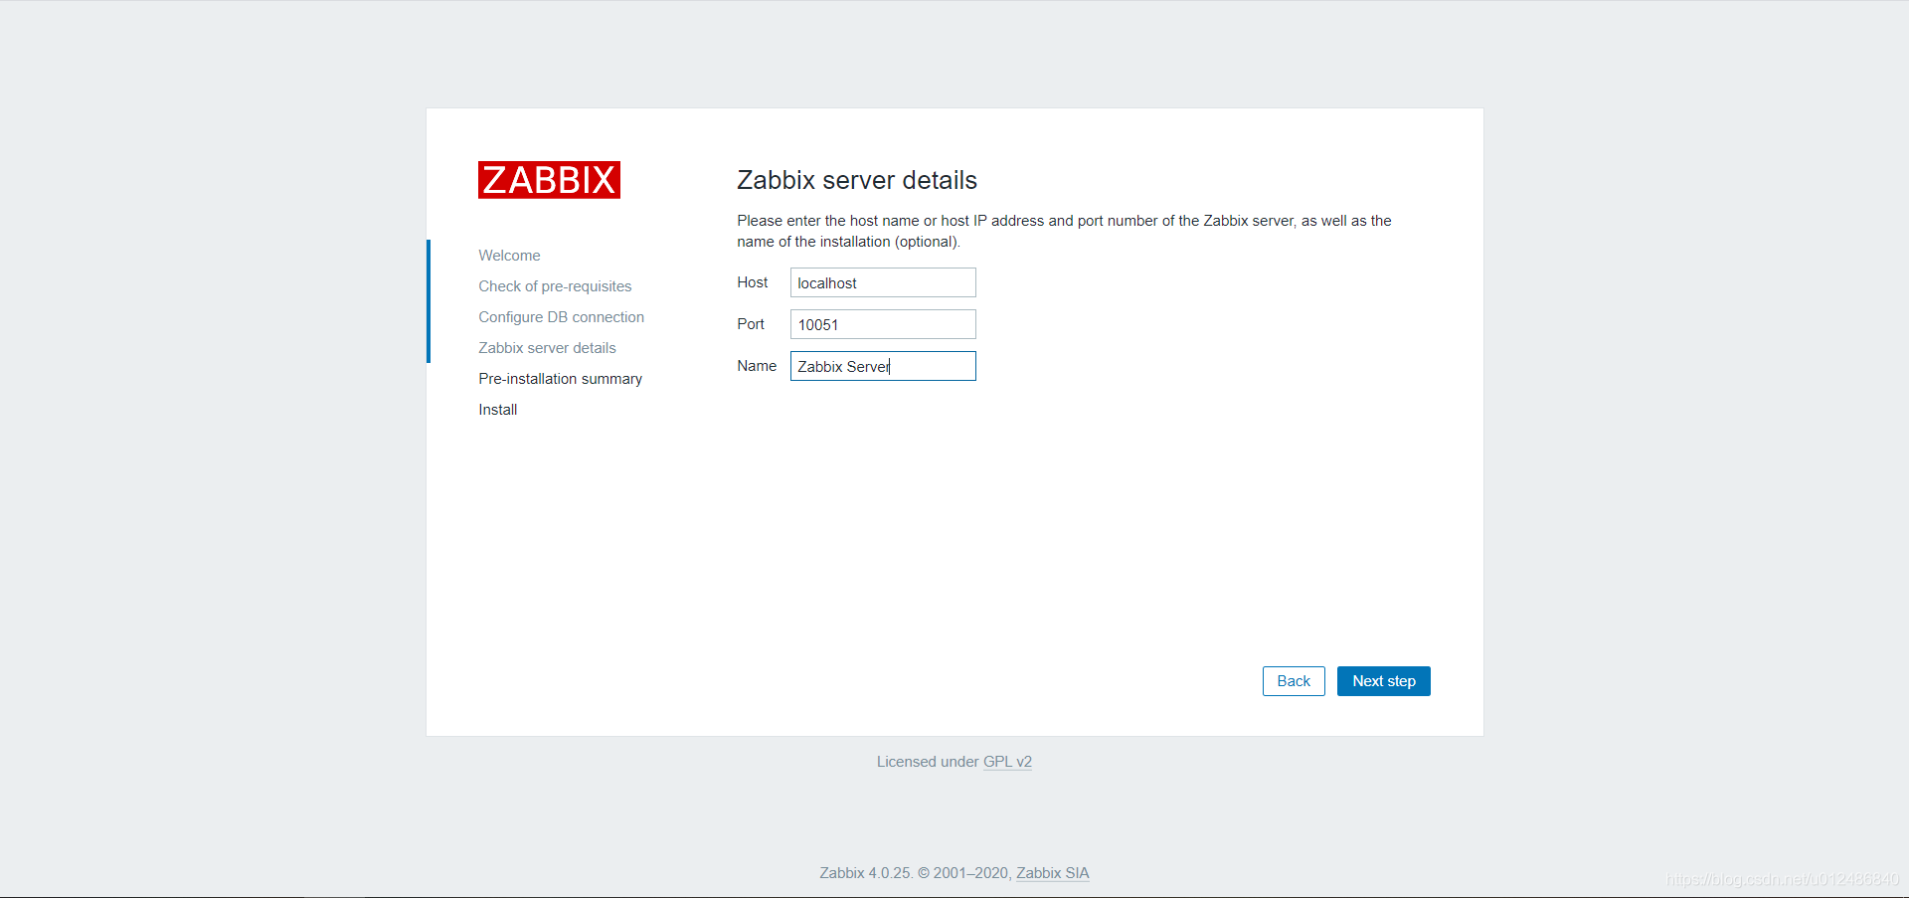Open the Zabbix SIA link
Screen dimensions: 1909x898
click(1052, 873)
